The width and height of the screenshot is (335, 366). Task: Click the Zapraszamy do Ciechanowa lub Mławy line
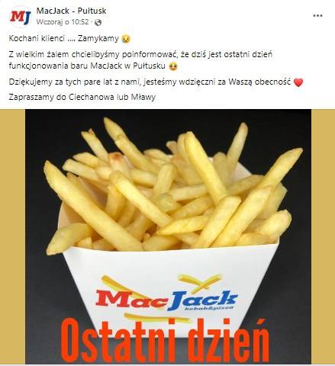[82, 97]
